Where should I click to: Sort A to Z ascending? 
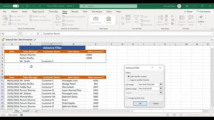point(123,18)
